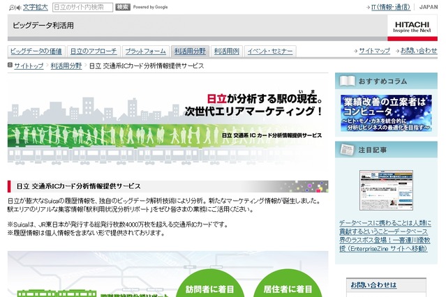
Task: Click the ビッグデータ利活用 site title
Action: 43,26
